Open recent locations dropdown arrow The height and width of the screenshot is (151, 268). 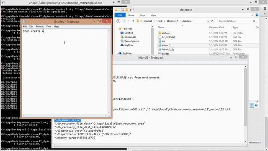pyautogui.click(x=129, y=21)
